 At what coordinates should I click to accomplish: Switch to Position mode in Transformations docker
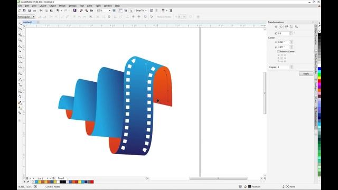(276, 27)
